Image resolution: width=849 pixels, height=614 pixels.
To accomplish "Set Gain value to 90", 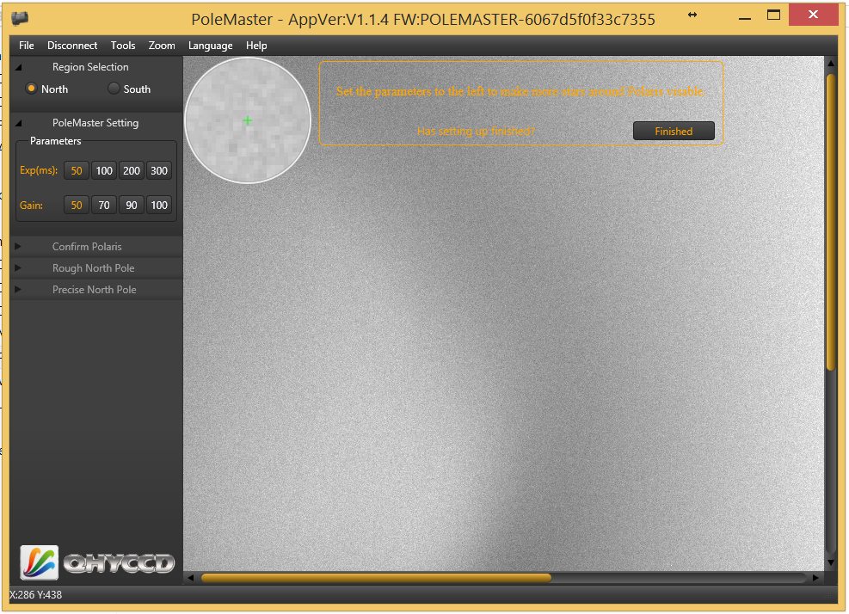I will (x=132, y=205).
